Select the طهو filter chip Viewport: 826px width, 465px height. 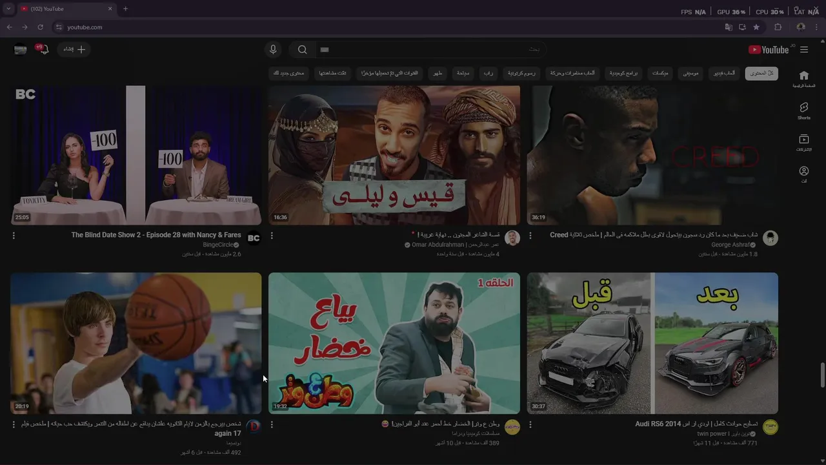[x=438, y=73]
